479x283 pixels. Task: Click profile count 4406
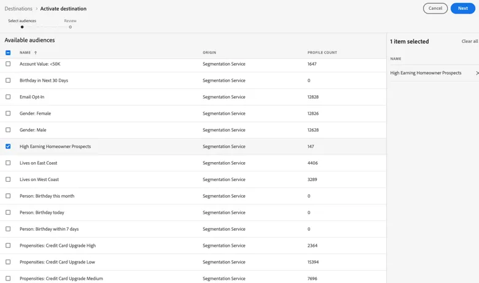tap(313, 163)
